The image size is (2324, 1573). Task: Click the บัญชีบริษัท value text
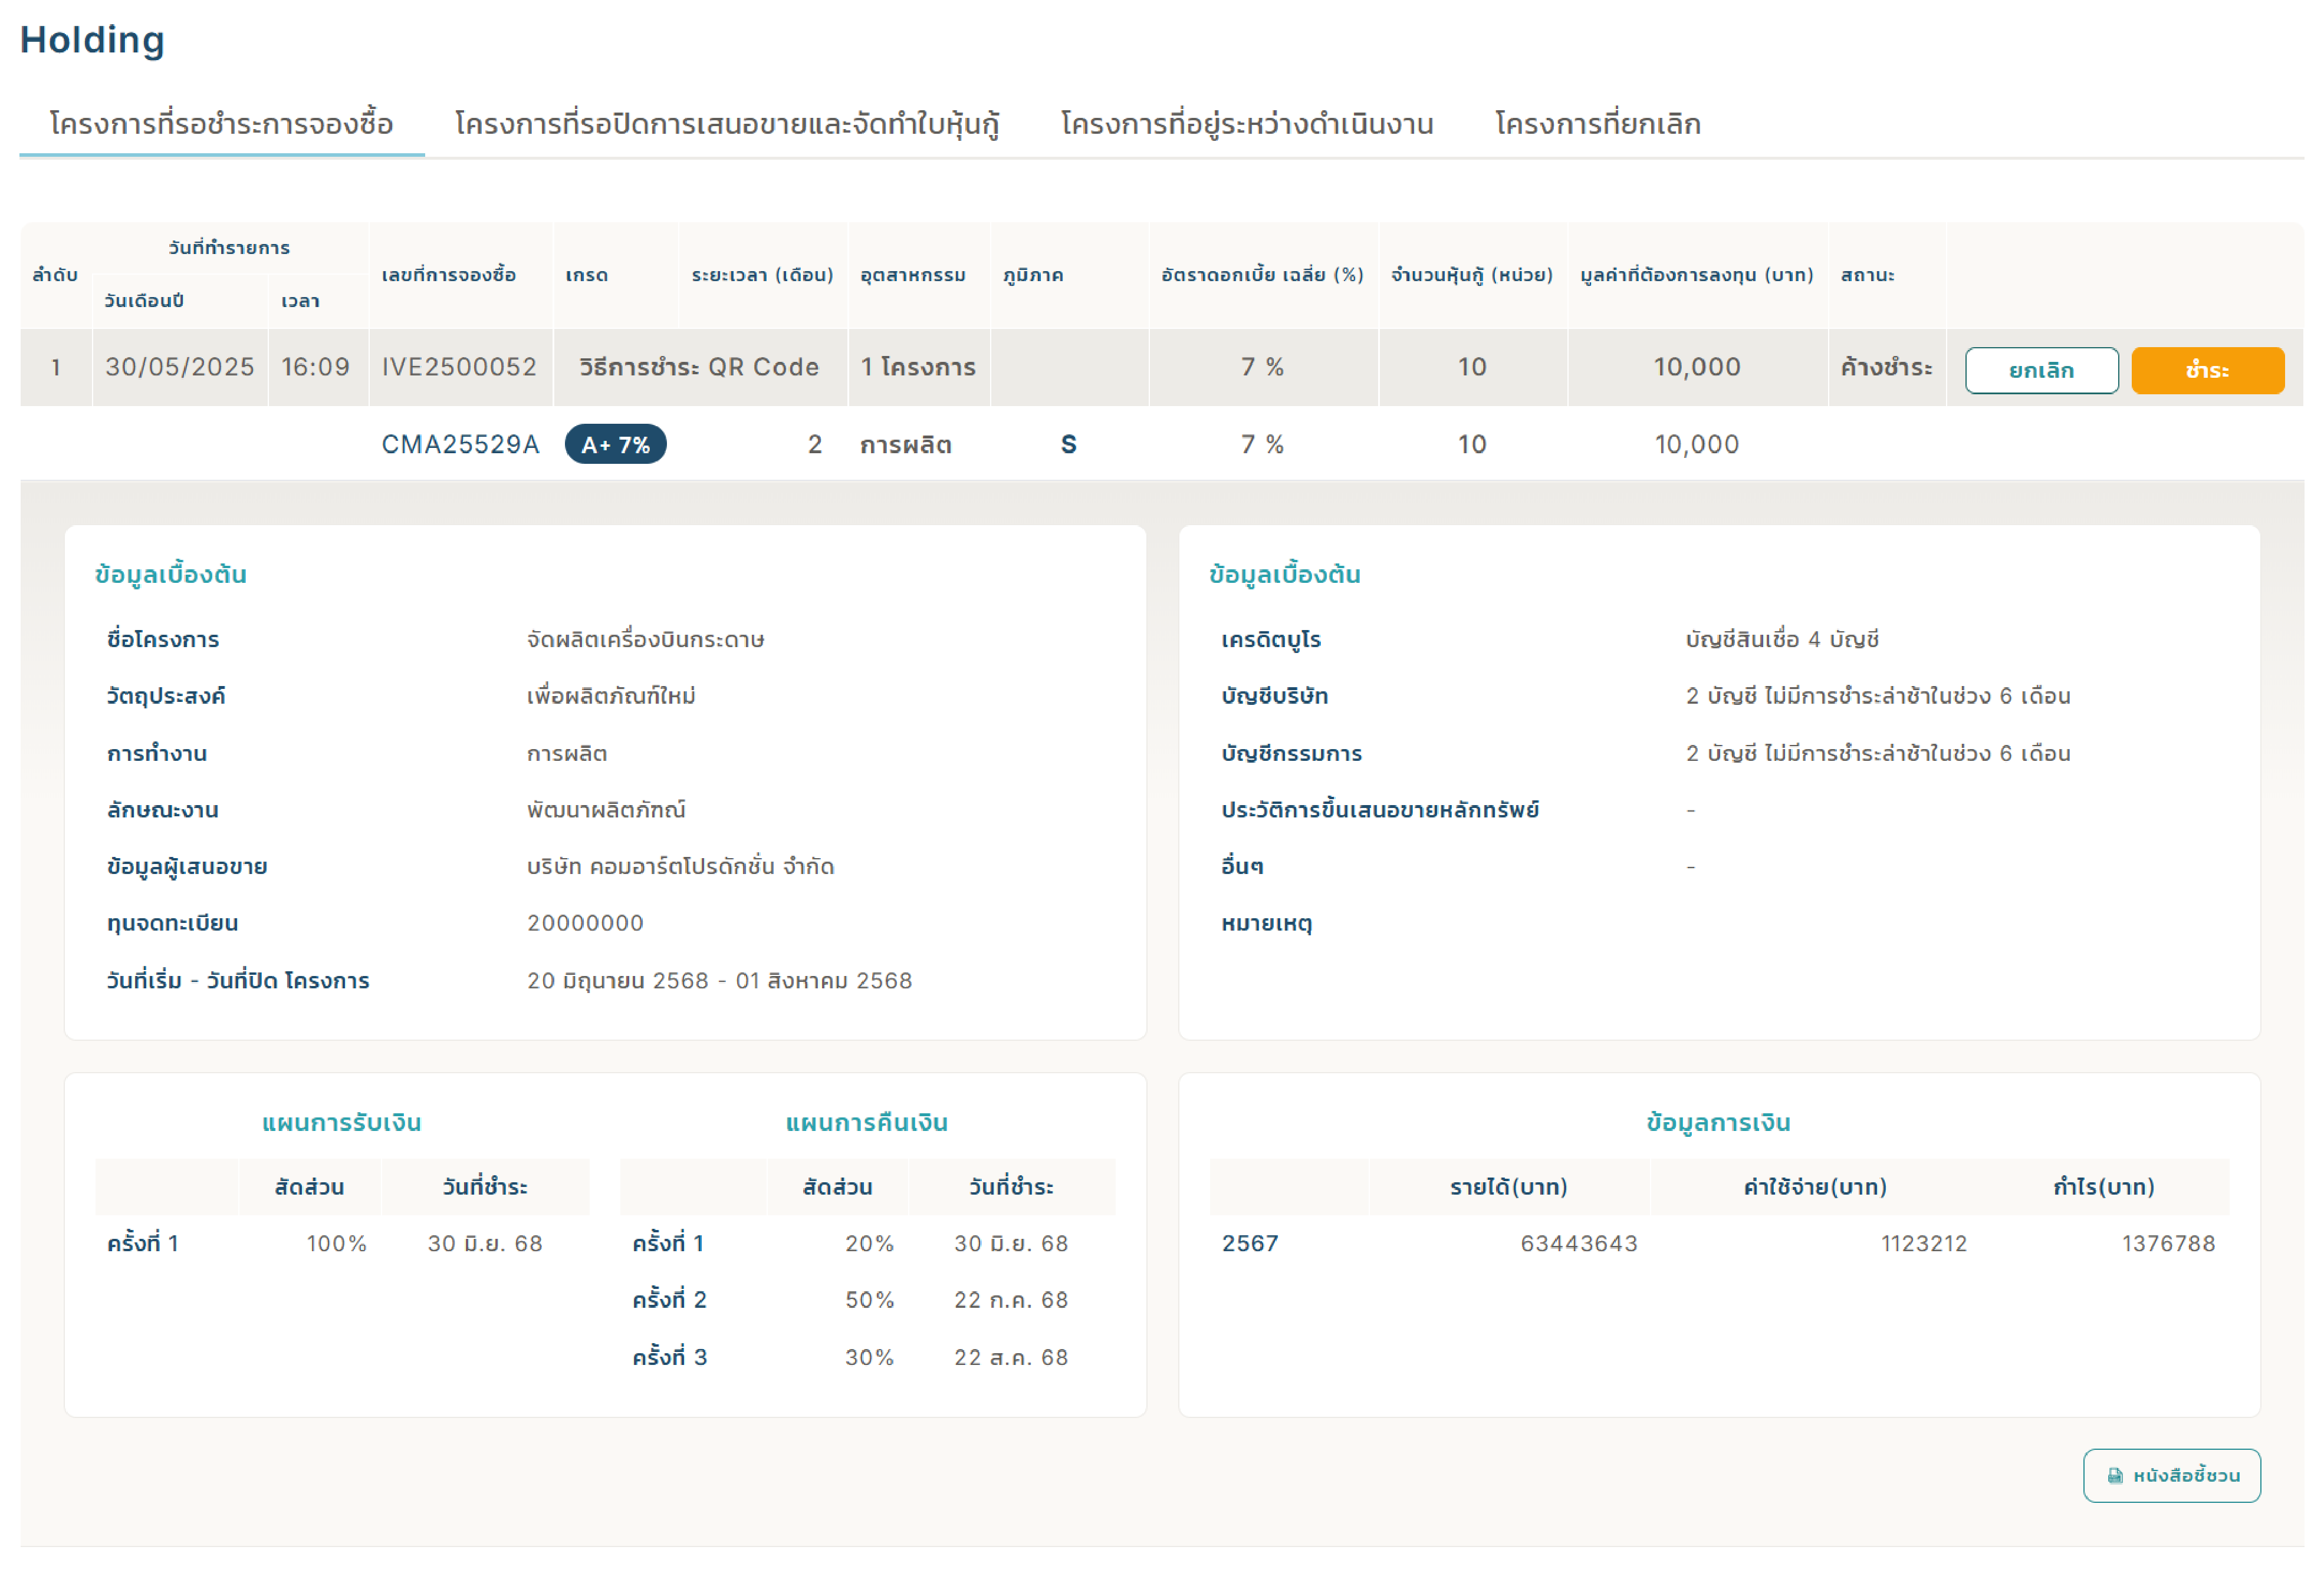(1877, 695)
